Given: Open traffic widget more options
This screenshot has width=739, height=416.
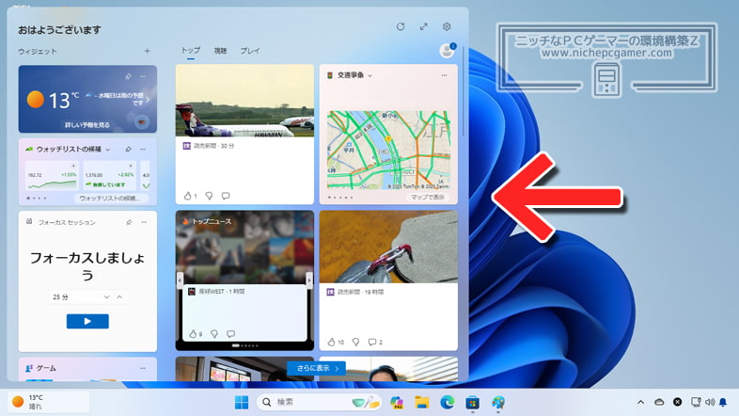Looking at the screenshot, I should click(444, 75).
